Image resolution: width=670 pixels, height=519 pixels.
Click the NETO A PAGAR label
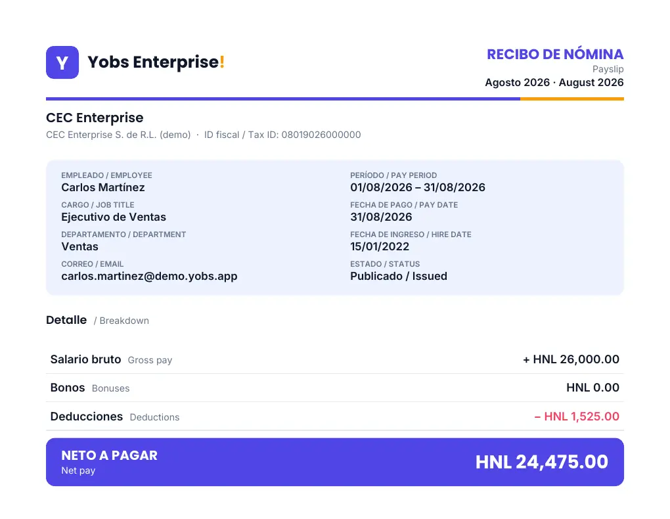coord(110,456)
